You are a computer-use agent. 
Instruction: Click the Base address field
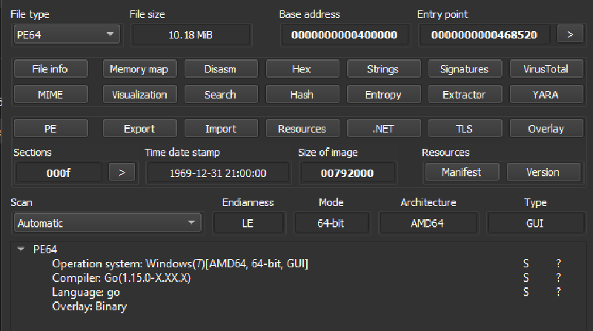344,34
